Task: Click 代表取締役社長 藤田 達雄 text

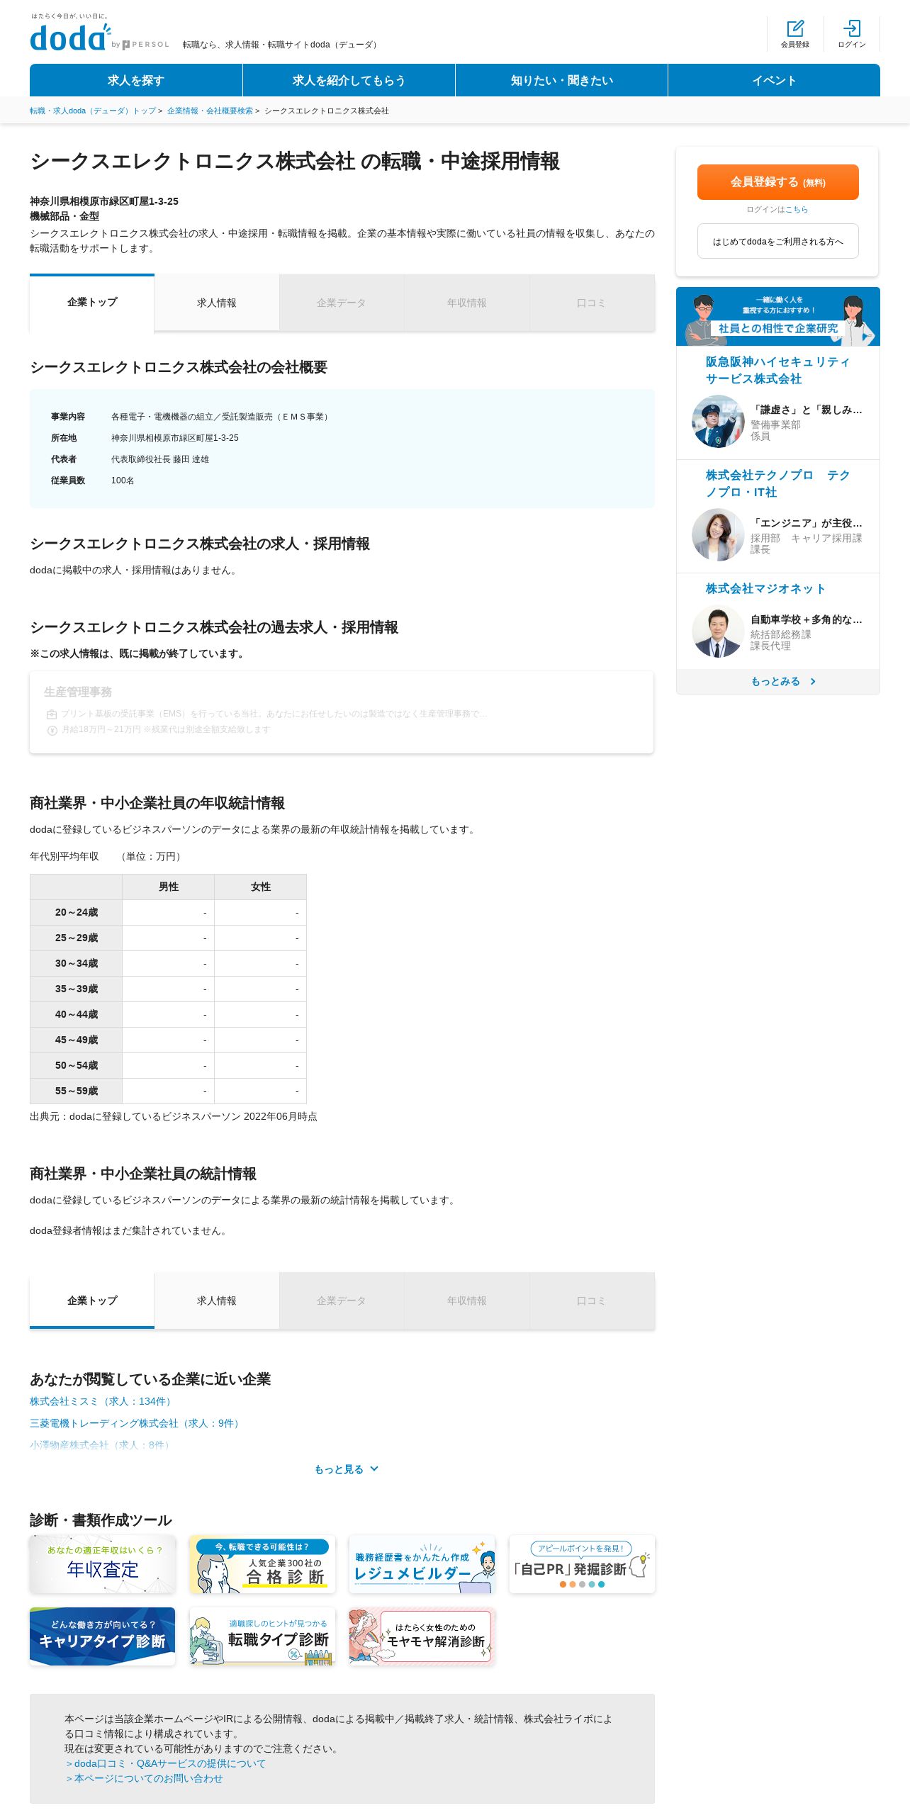Action: 160,459
